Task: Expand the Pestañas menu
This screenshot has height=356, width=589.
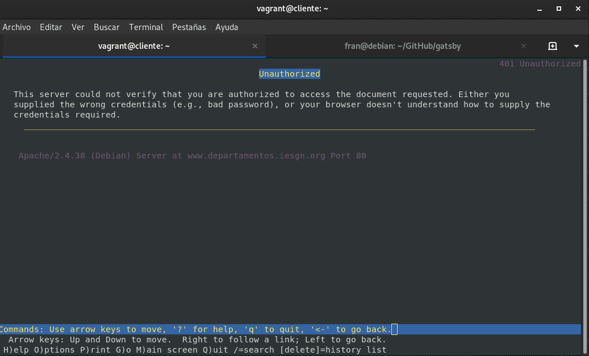Action: 189,27
